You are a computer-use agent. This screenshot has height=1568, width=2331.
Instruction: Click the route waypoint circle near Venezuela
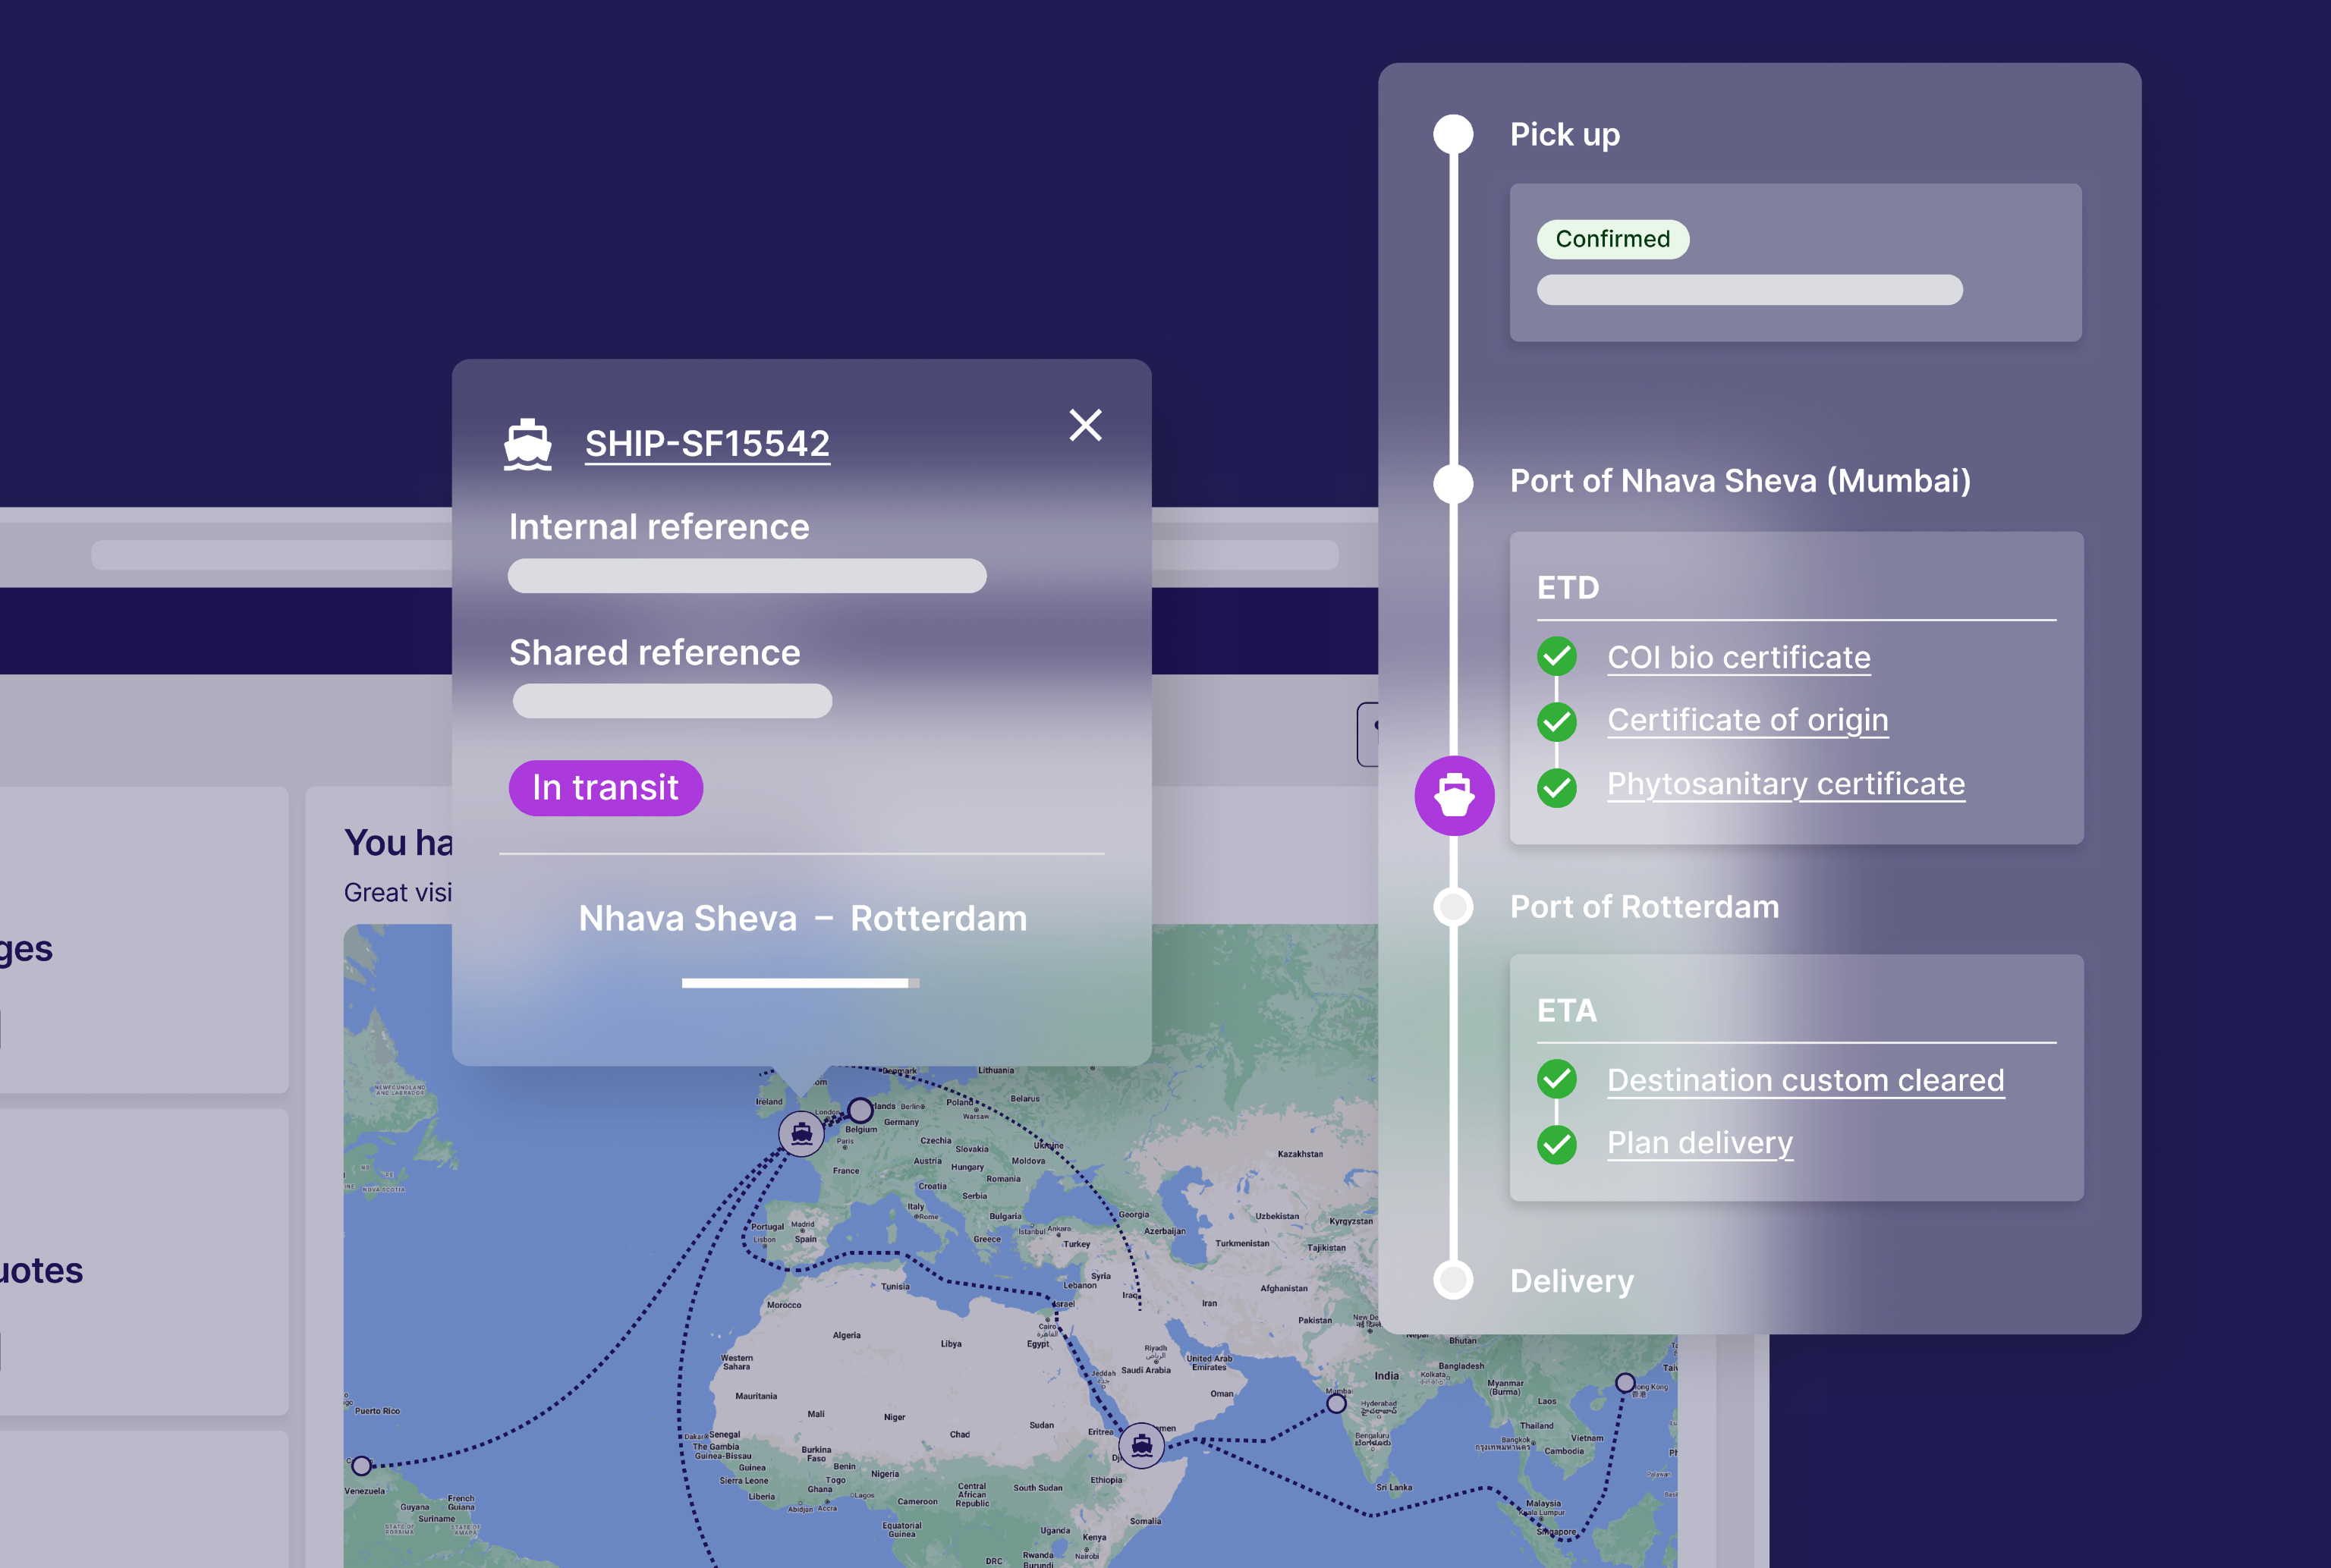pos(361,1466)
